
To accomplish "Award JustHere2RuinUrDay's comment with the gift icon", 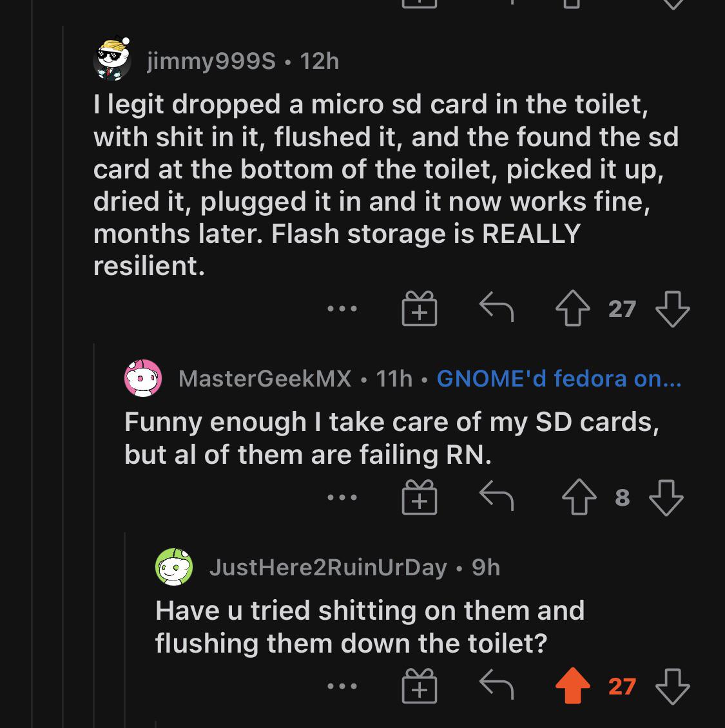I will pyautogui.click(x=420, y=687).
